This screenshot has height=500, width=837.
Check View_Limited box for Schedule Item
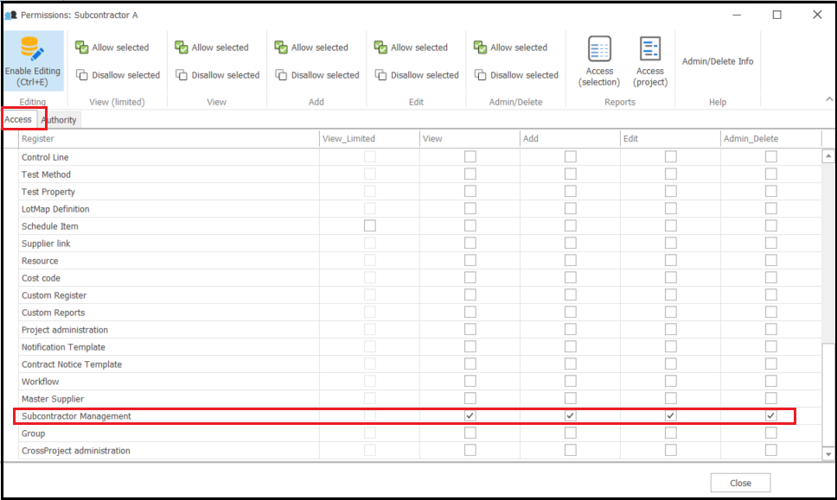pyautogui.click(x=370, y=226)
